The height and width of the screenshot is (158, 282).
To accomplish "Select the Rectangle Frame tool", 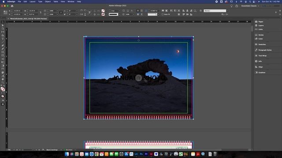I will click(3, 52).
